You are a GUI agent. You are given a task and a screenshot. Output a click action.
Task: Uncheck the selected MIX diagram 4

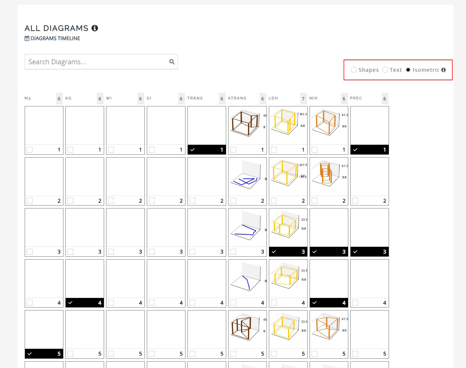coord(315,303)
